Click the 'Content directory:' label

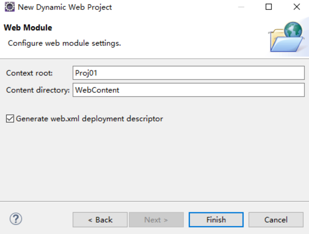point(38,90)
